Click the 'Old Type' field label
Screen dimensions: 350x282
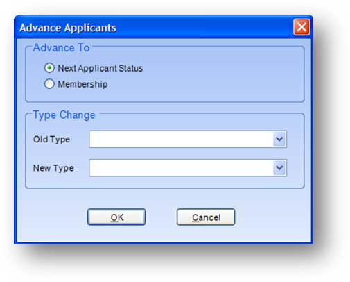pyautogui.click(x=51, y=140)
